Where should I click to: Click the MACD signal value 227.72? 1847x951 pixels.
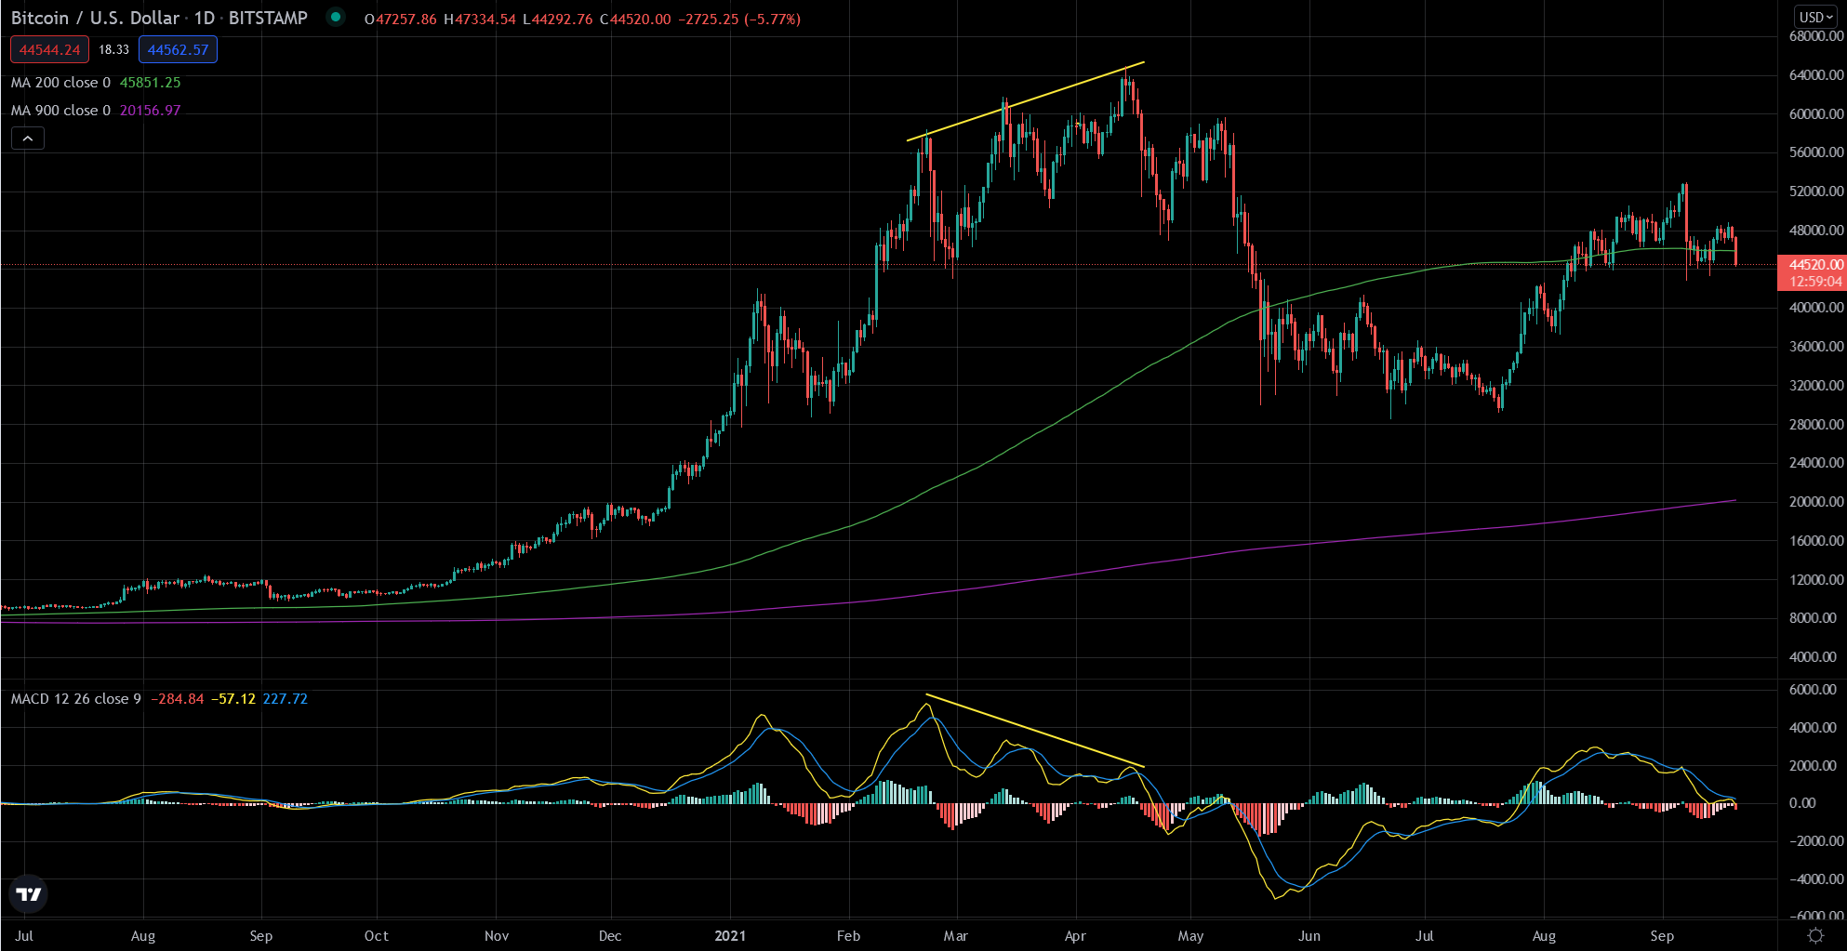(x=285, y=699)
